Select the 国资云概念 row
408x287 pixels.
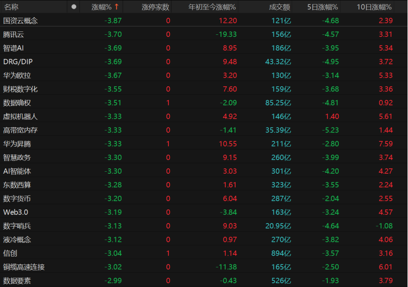(20, 21)
